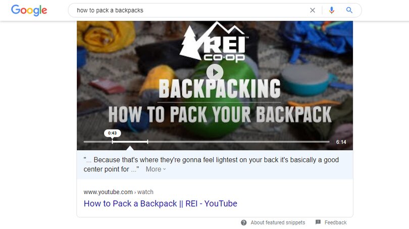The height and width of the screenshot is (229, 409).
Task: Click the Feedback flag icon
Action: pyautogui.click(x=318, y=222)
